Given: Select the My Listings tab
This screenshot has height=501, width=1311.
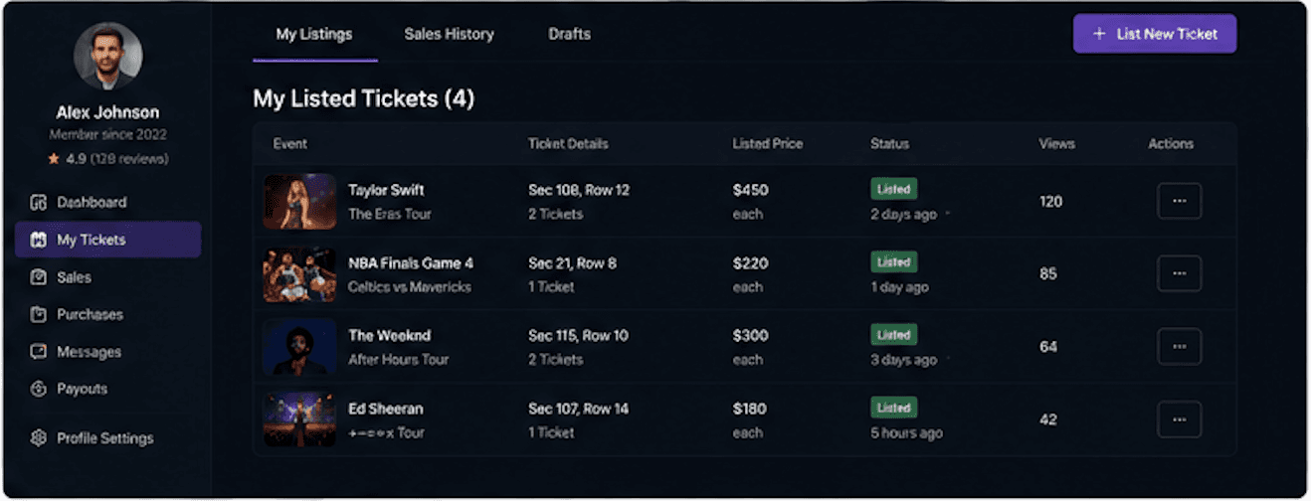Looking at the screenshot, I should point(314,34).
